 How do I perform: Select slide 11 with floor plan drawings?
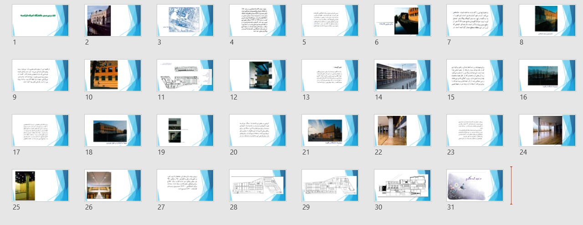click(x=185, y=75)
